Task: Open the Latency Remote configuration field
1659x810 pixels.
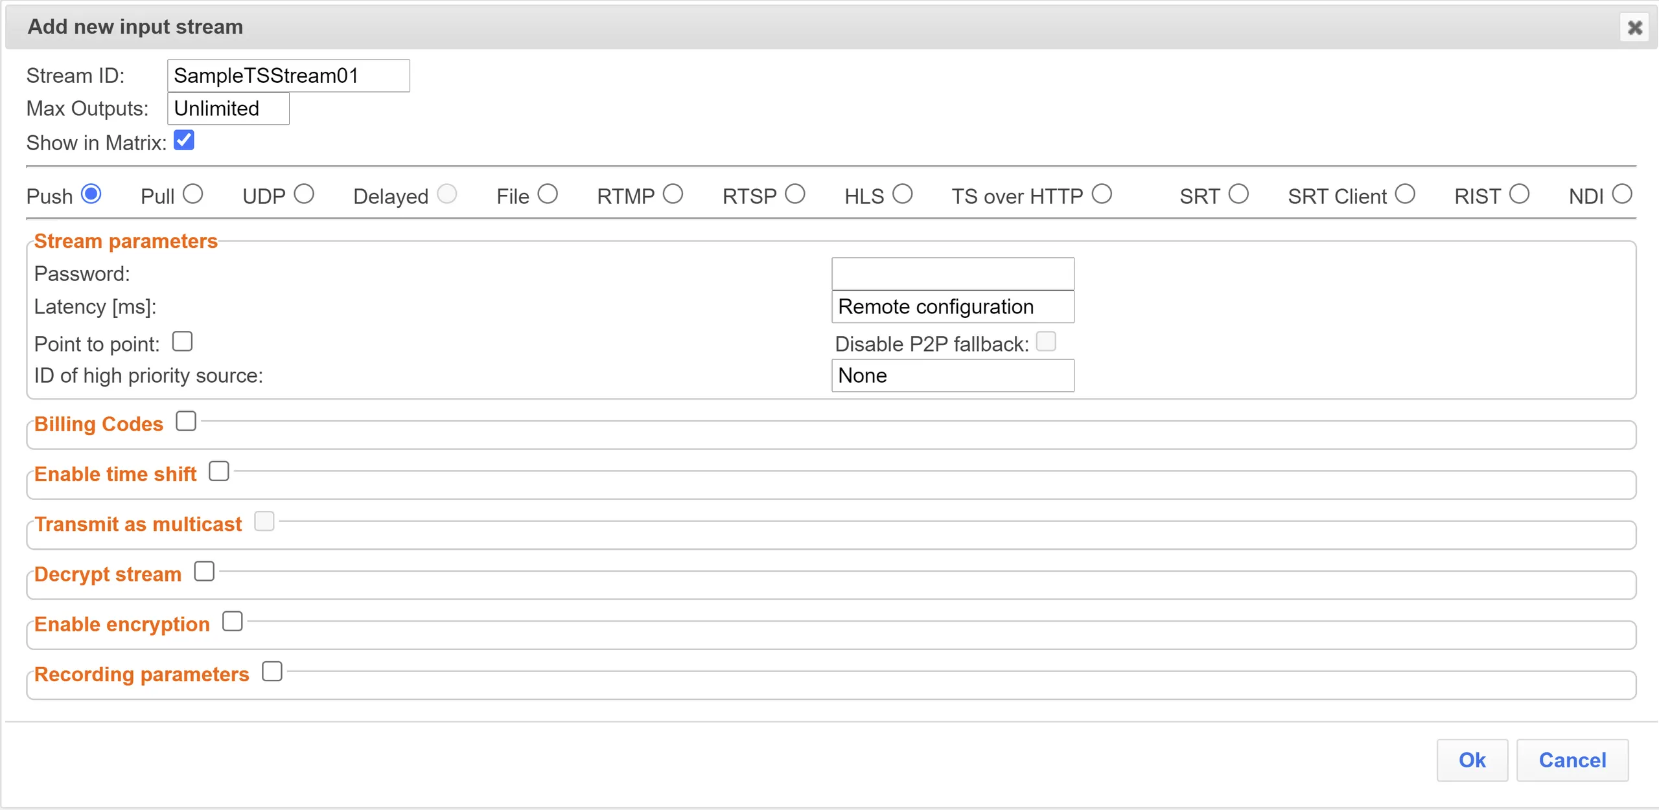Action: 953,307
